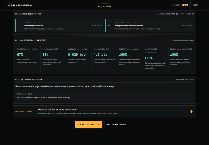Click the Case 01 label
The image size is (209, 145).
coord(104,4)
